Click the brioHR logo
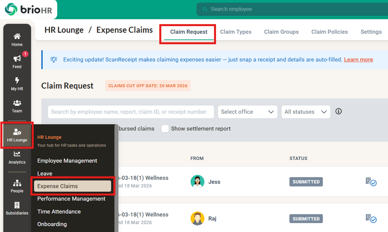 28,9
